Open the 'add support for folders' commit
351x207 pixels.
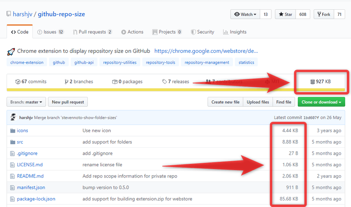(107, 142)
